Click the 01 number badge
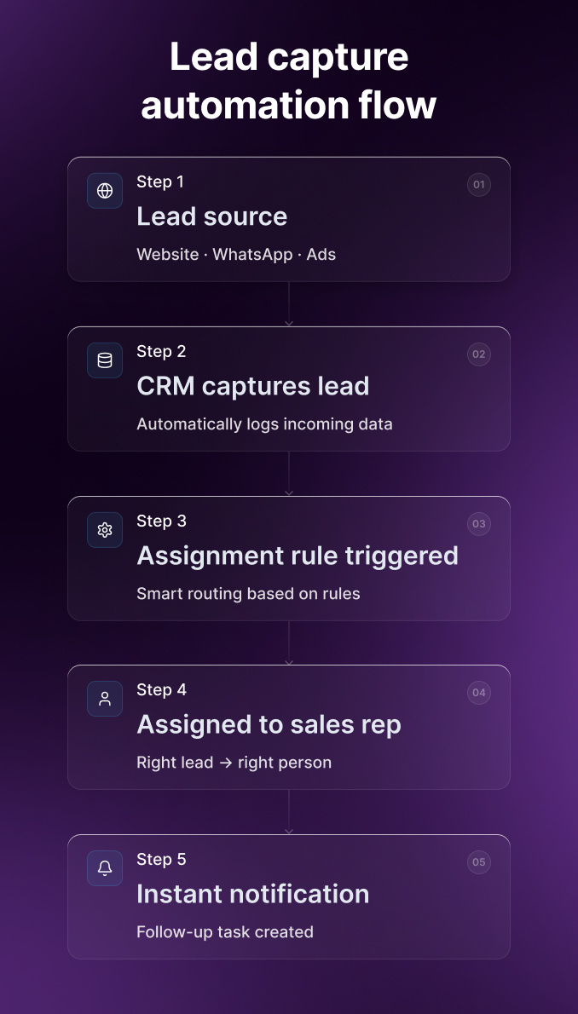Screen dimensions: 578x1014 pos(479,185)
